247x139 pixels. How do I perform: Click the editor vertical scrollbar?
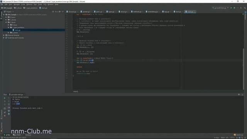click(x=243, y=69)
